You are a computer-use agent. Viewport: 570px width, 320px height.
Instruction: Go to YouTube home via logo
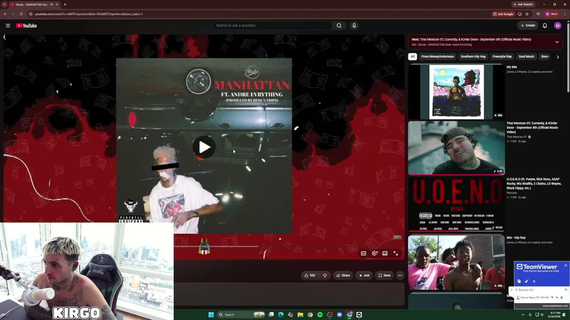click(x=27, y=25)
